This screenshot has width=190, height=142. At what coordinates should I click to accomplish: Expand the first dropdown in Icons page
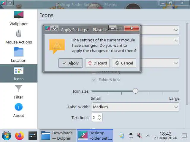tap(176, 30)
